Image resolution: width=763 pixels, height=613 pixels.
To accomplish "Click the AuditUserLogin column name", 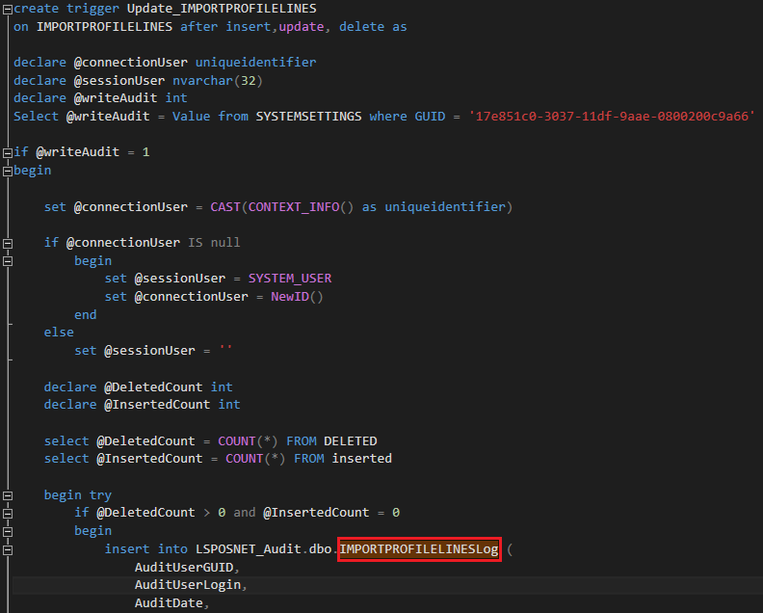I will (x=188, y=585).
